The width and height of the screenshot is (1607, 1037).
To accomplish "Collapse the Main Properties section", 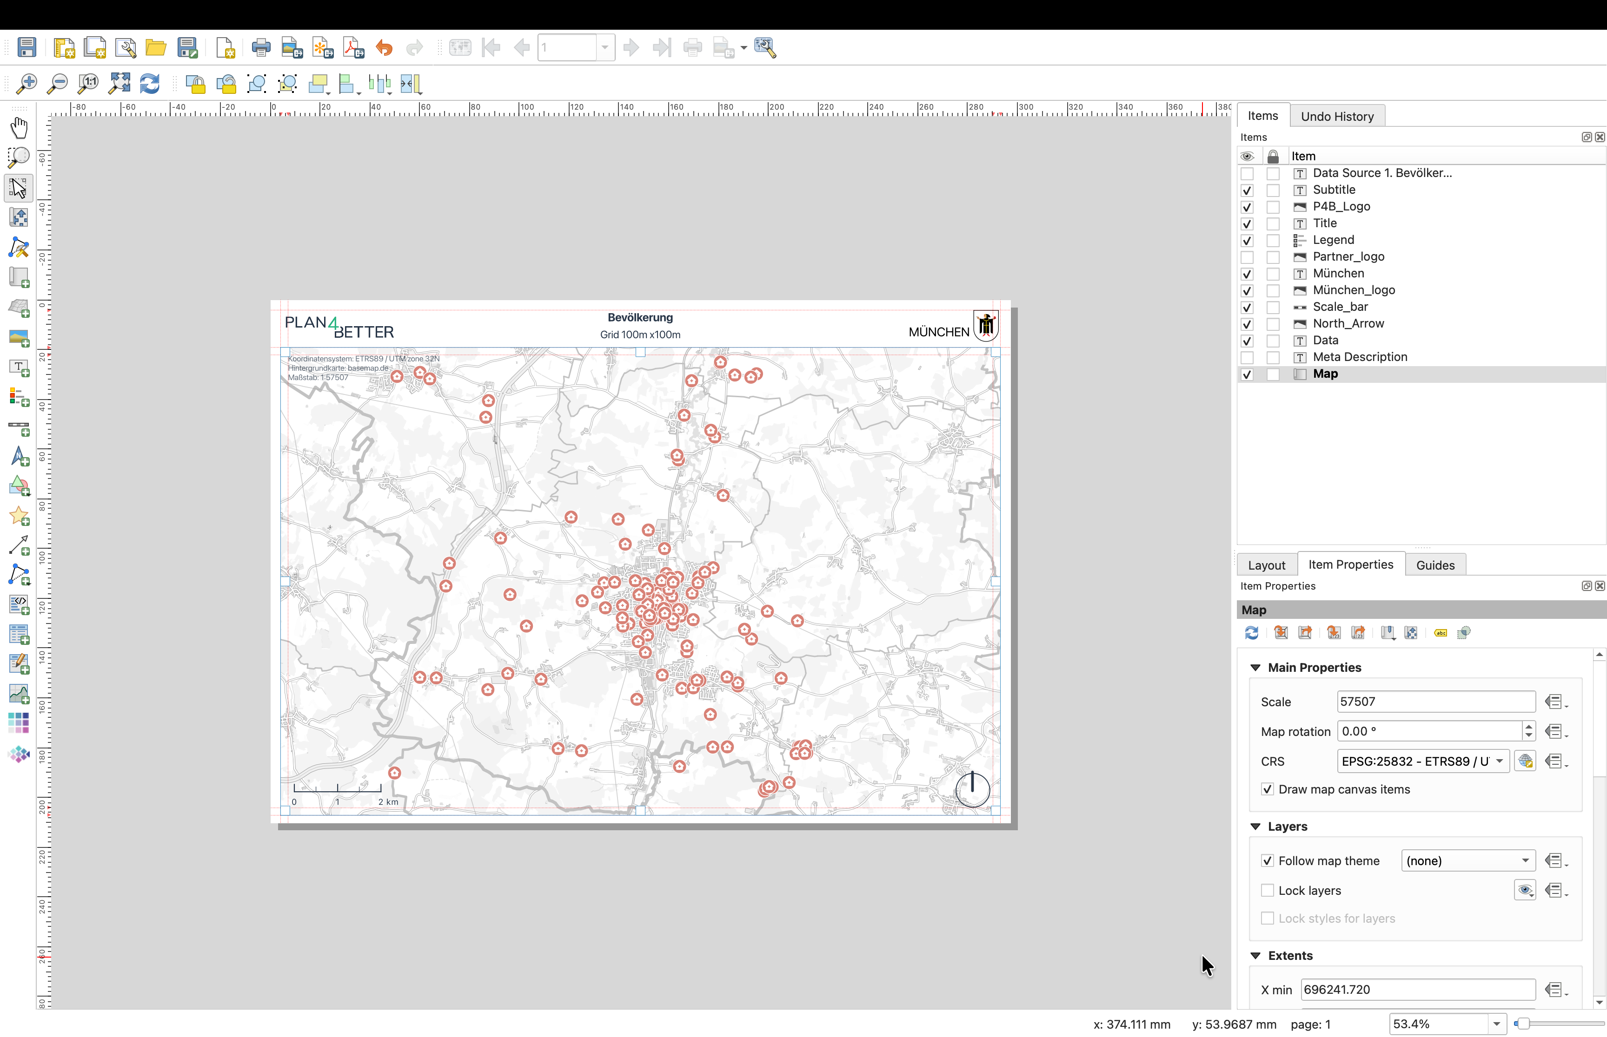I will coord(1255,667).
